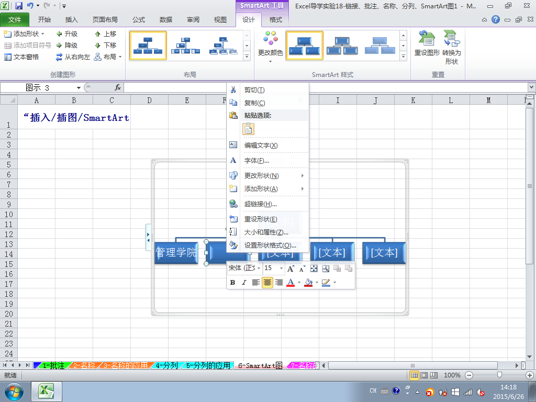Click Excel icon in the taskbar
Viewport: 536px width, 402px height.
pyautogui.click(x=47, y=392)
